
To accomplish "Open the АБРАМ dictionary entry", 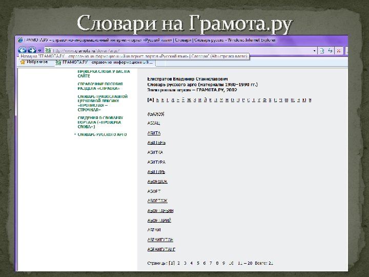I will coord(154,230).
